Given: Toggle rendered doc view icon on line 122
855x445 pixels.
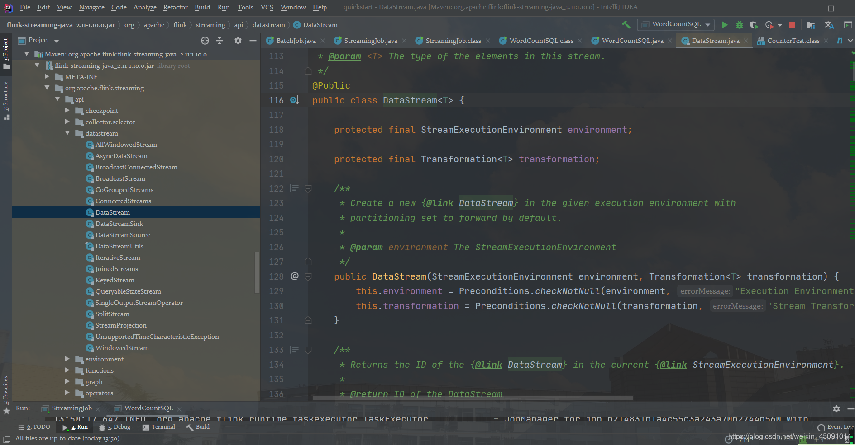Looking at the screenshot, I should [x=295, y=188].
